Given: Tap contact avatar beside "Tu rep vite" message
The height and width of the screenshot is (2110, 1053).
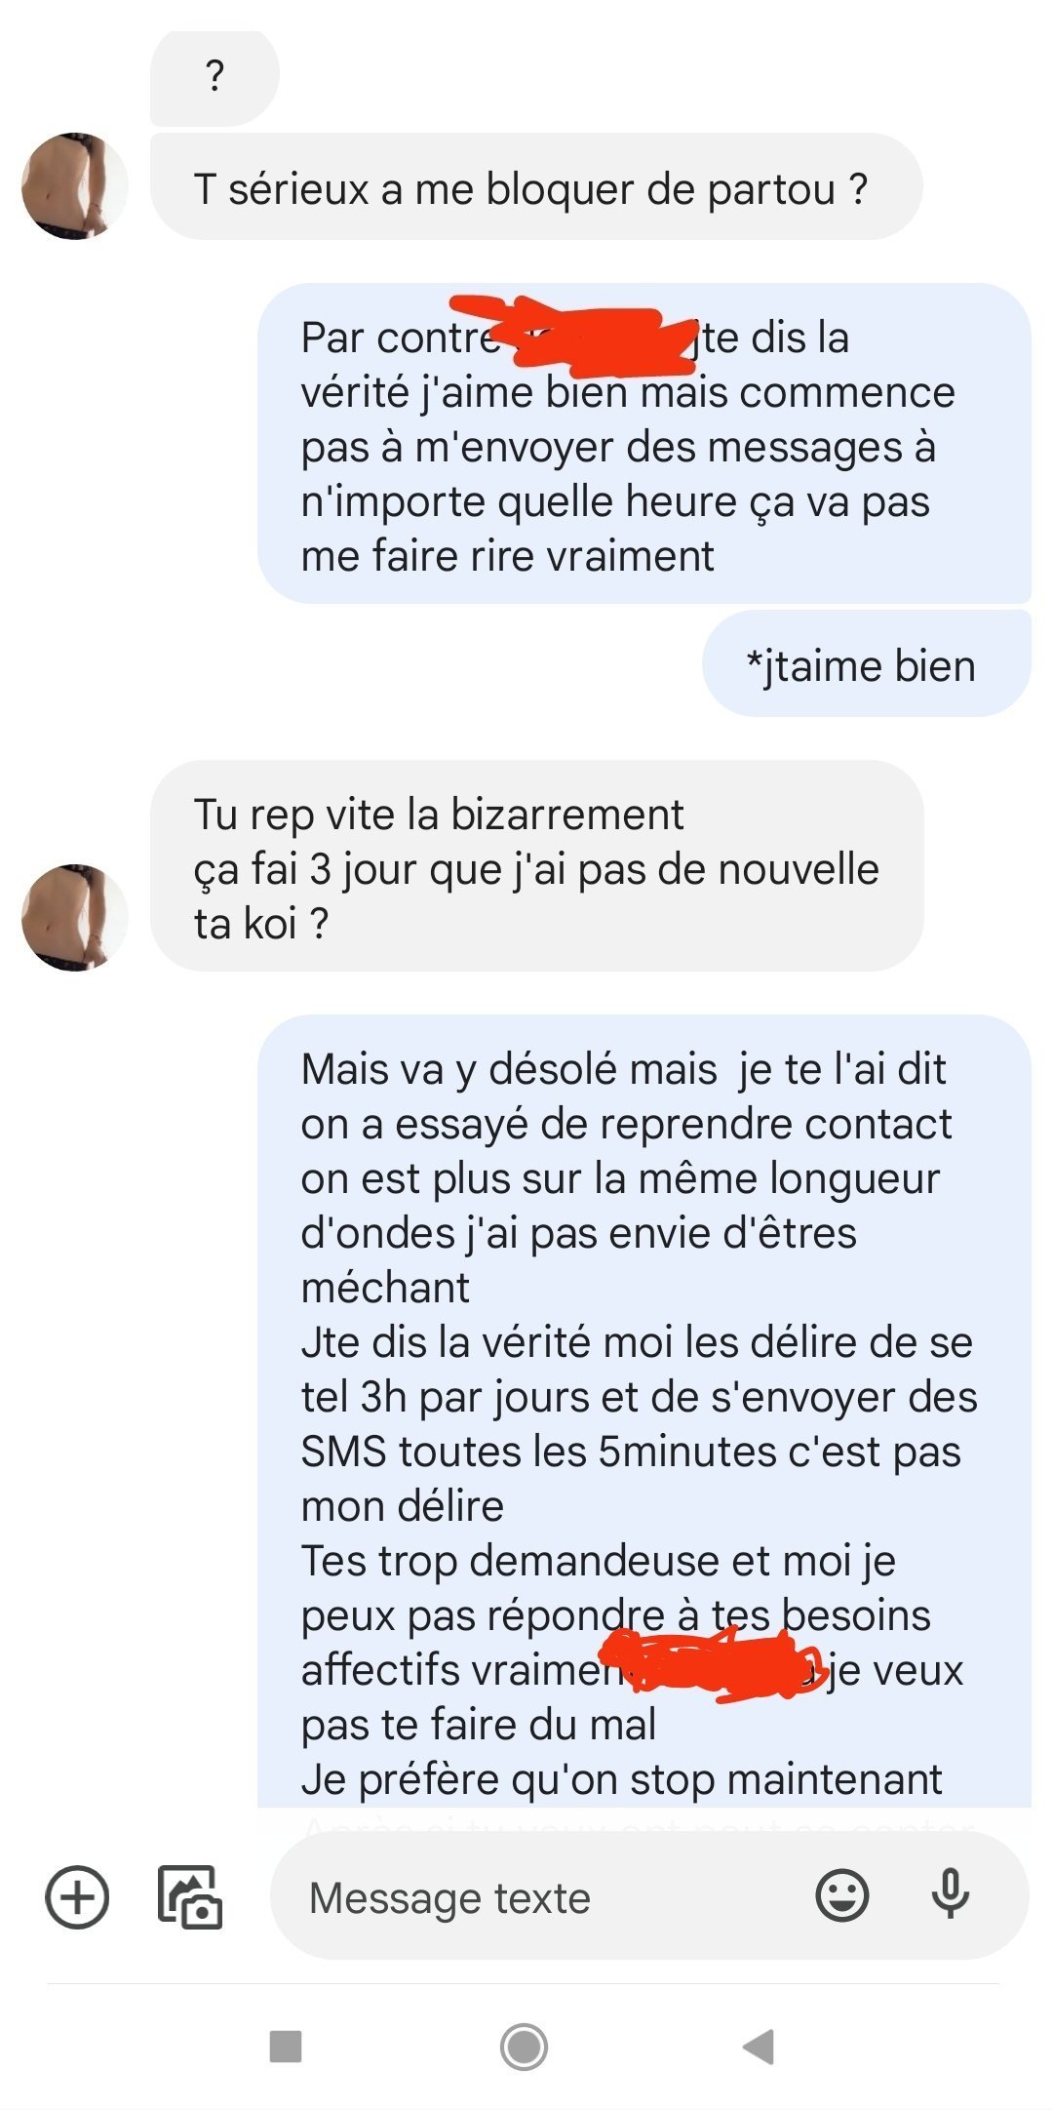Looking at the screenshot, I should [x=75, y=917].
